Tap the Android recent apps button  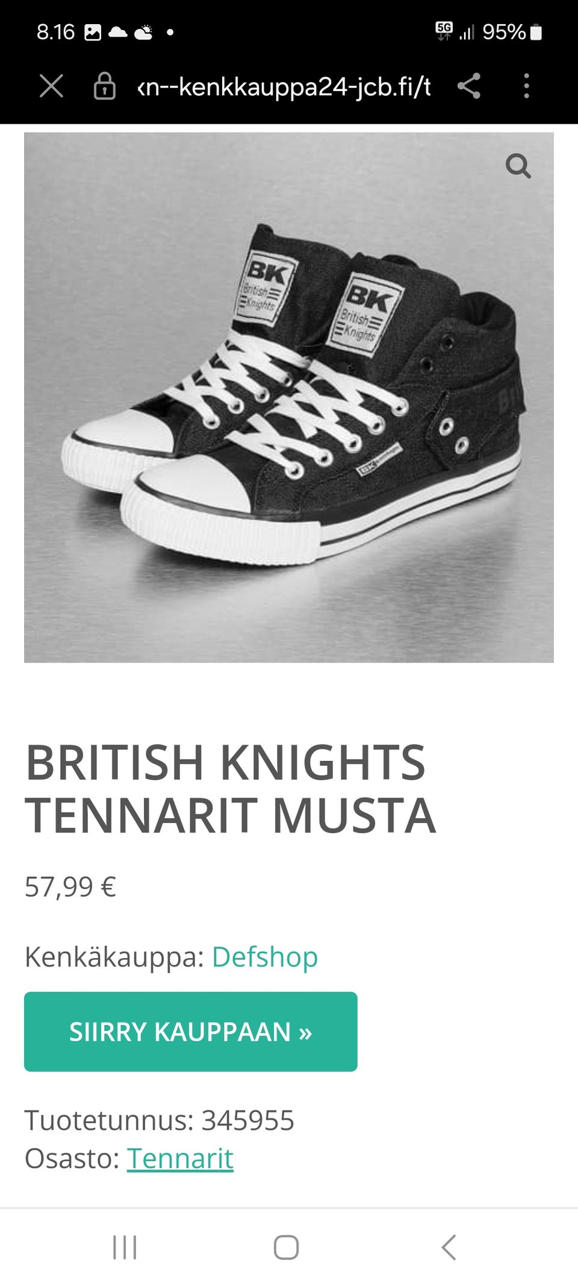coord(125,1247)
